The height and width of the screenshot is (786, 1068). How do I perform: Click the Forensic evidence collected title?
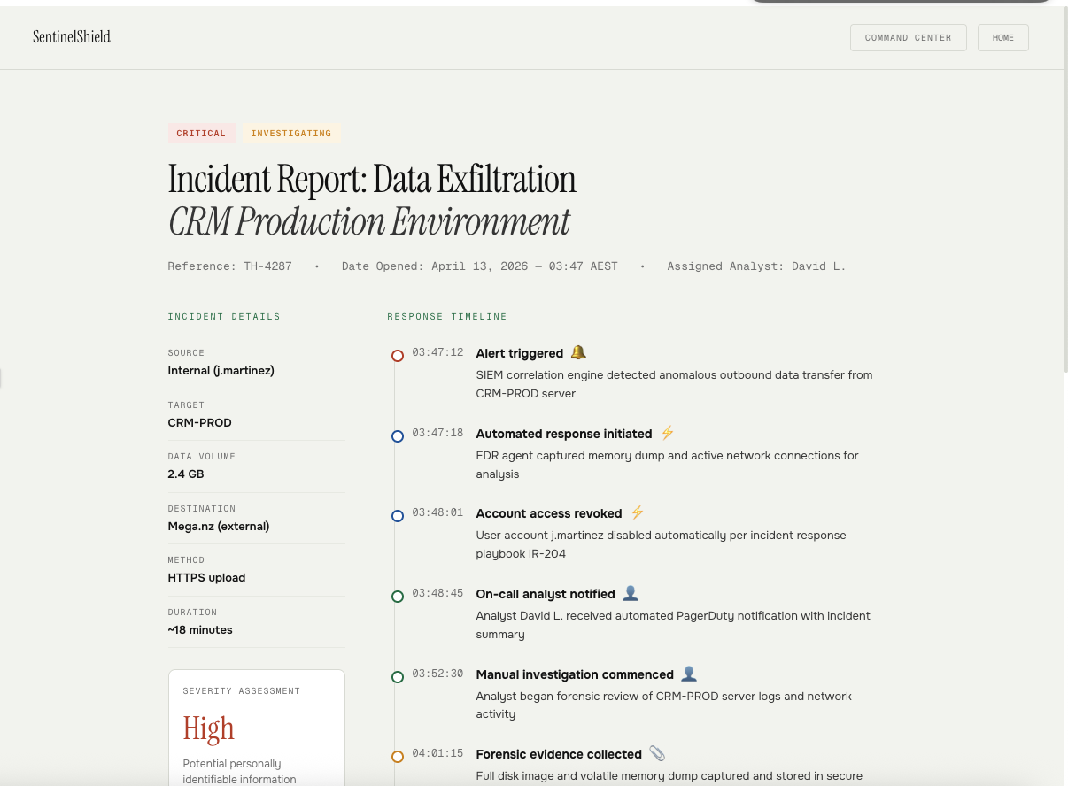559,754
